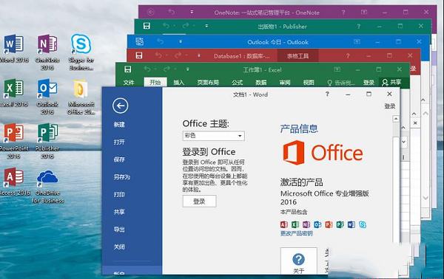
Task: Switch to the 视图 tab in Excel
Action: tap(309, 83)
